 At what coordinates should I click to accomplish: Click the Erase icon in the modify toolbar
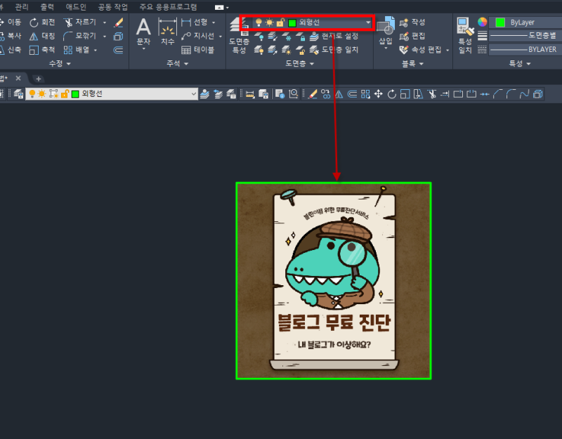pyautogui.click(x=313, y=94)
